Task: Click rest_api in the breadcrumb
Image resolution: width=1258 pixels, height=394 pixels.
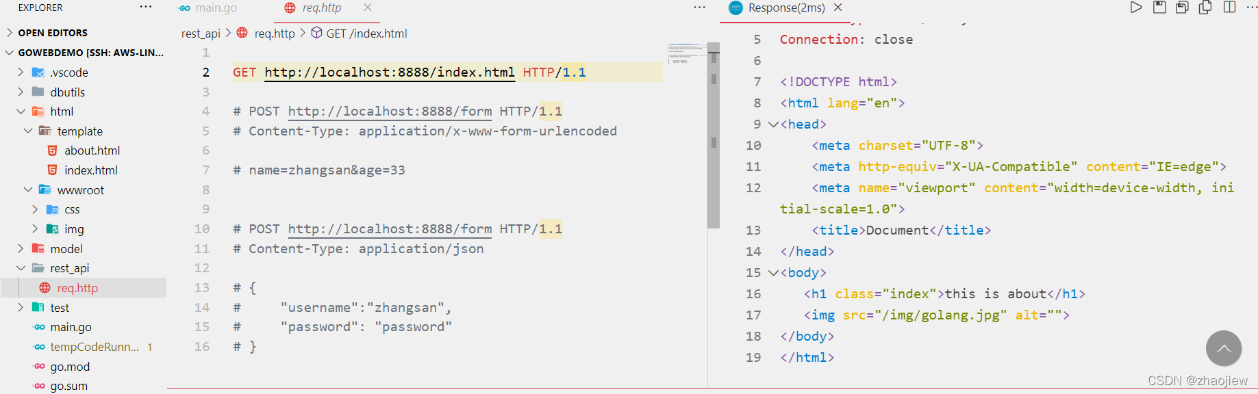Action: [201, 34]
